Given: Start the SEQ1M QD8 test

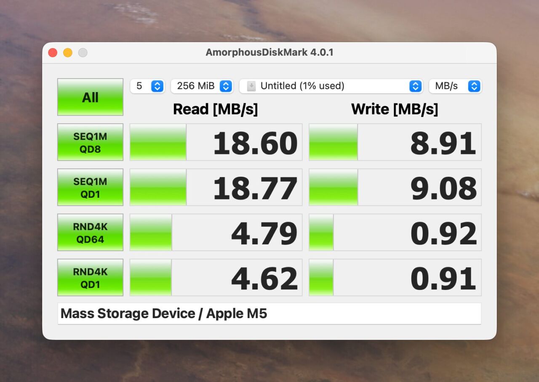Looking at the screenshot, I should coord(90,142).
